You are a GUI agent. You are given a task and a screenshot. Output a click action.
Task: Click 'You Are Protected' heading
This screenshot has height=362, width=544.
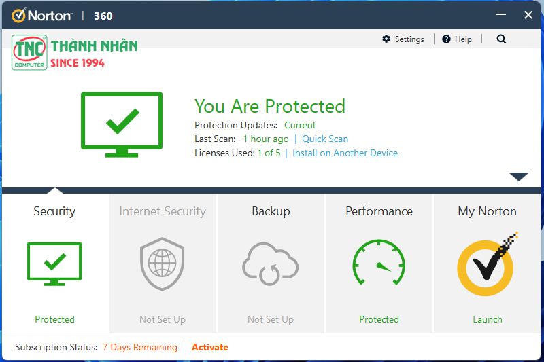tap(270, 106)
